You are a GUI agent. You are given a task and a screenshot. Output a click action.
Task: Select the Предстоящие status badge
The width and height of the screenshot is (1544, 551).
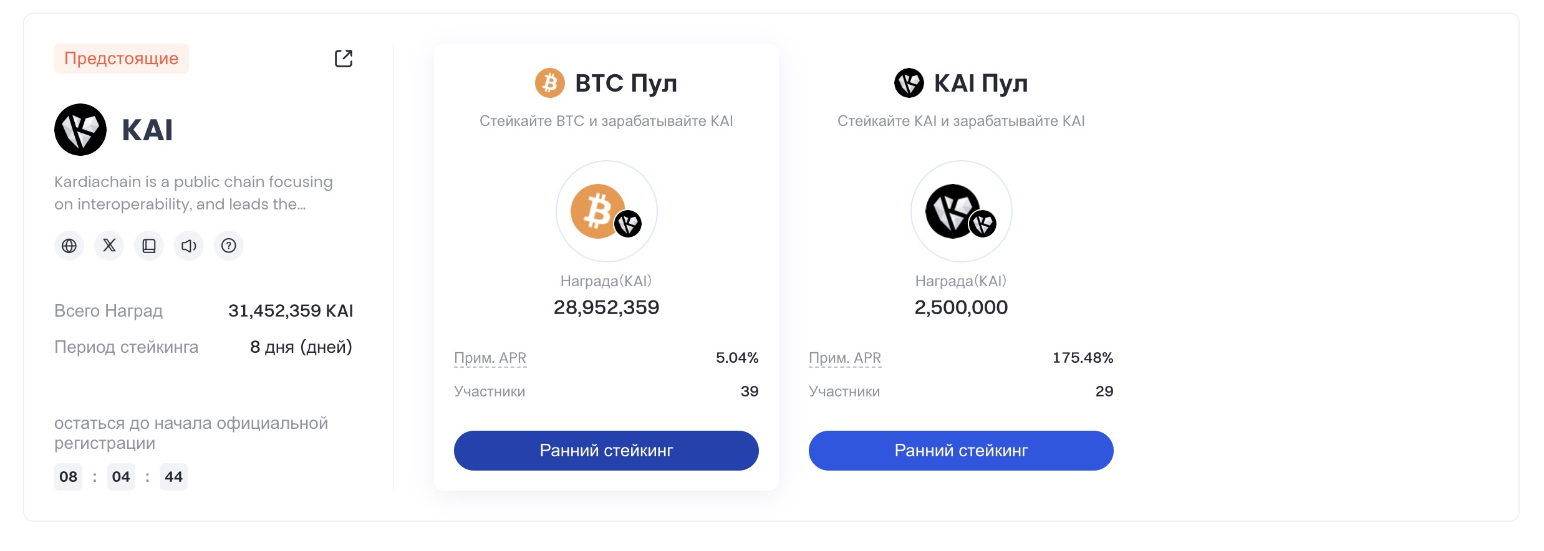tap(122, 59)
